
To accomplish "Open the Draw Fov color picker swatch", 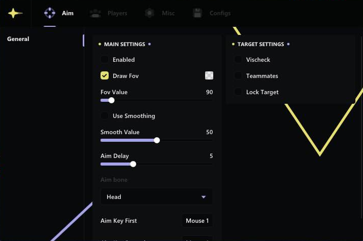I will point(209,75).
